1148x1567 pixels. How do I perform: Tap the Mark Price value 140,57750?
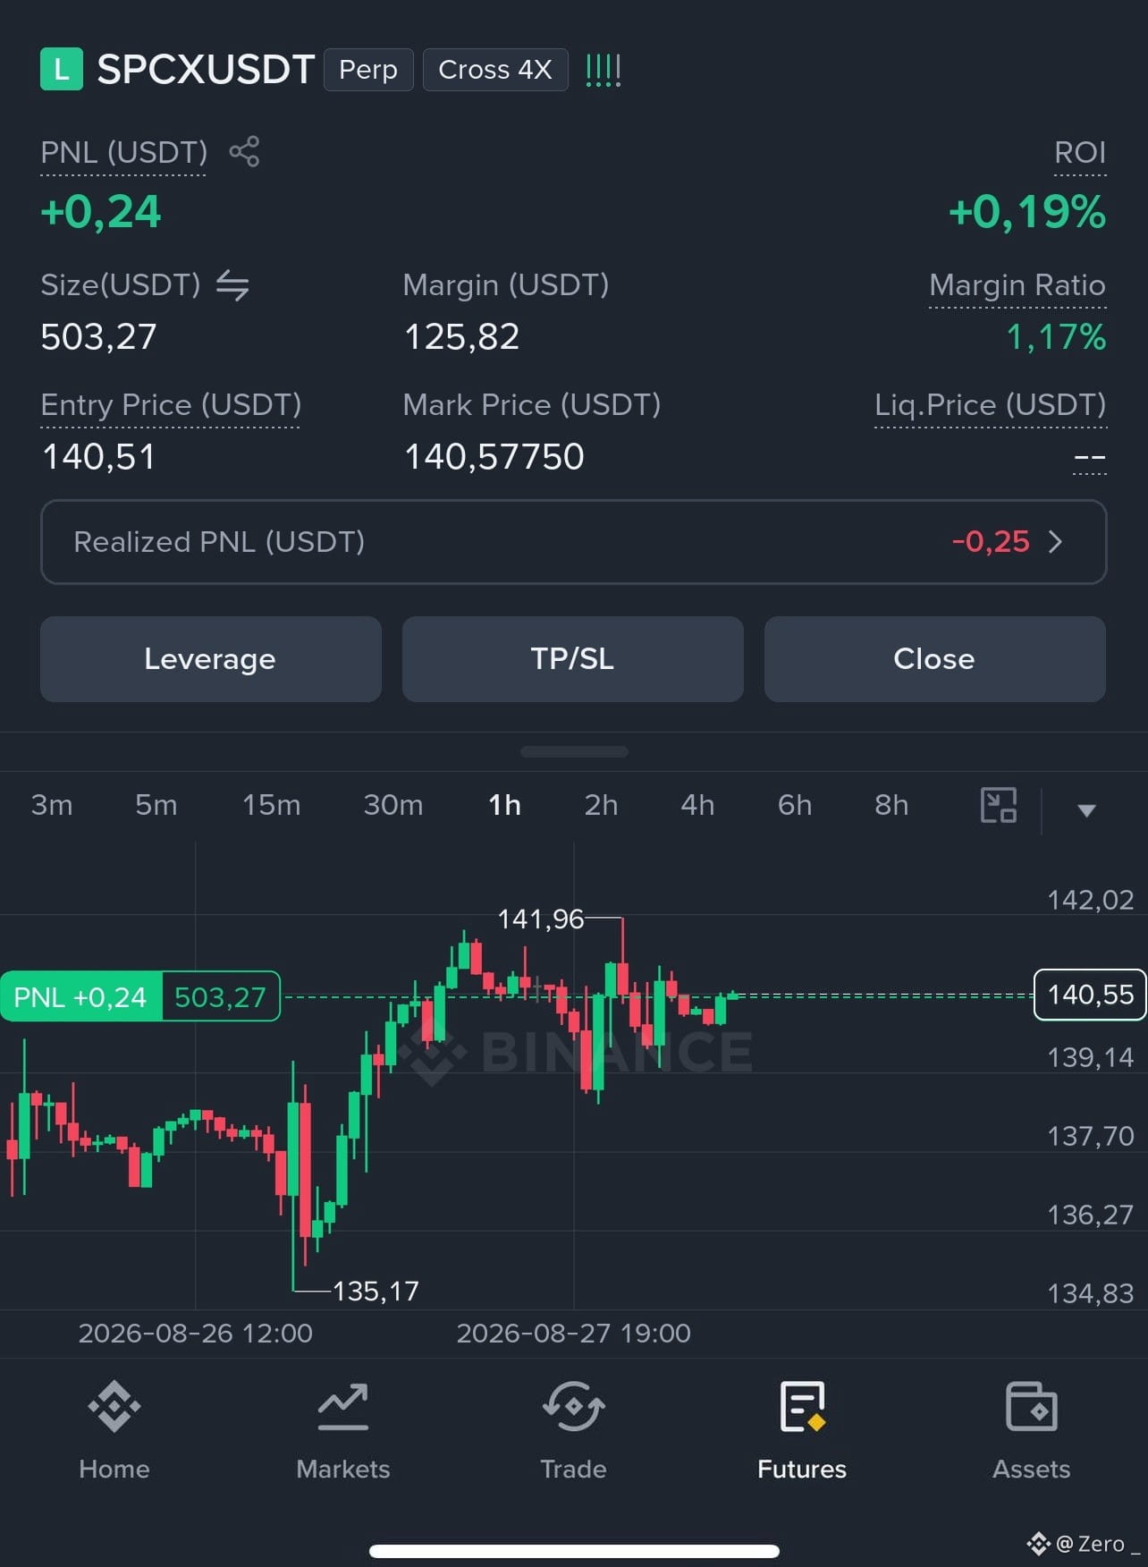tap(494, 457)
